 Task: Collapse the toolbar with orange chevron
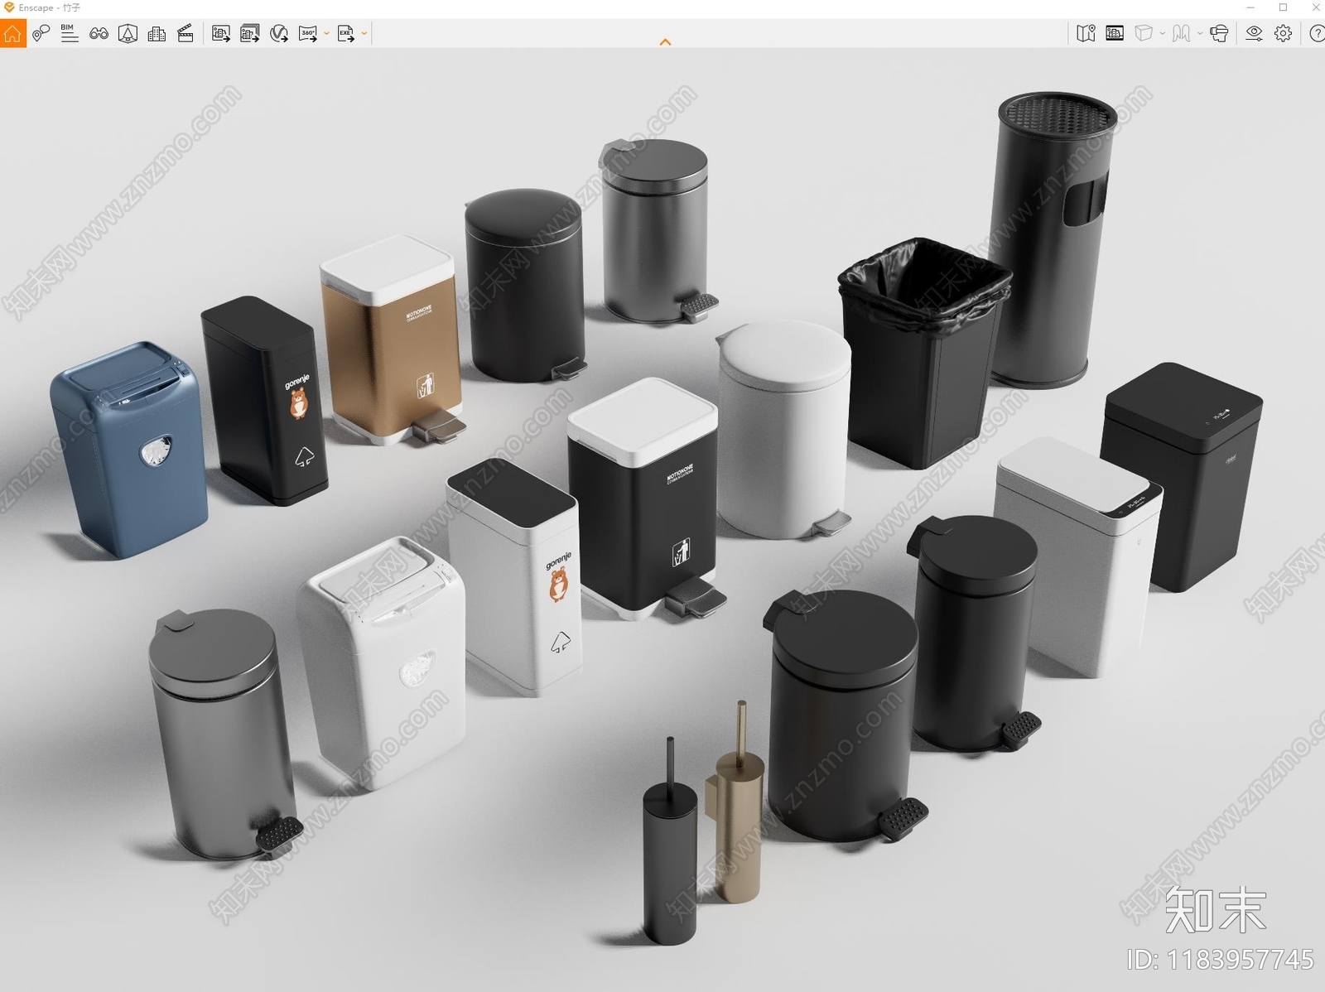click(x=665, y=41)
